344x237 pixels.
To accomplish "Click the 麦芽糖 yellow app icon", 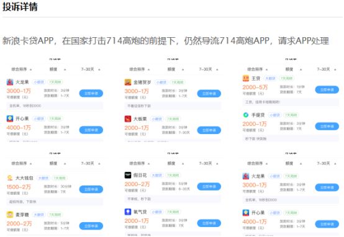I will pos(10,215).
